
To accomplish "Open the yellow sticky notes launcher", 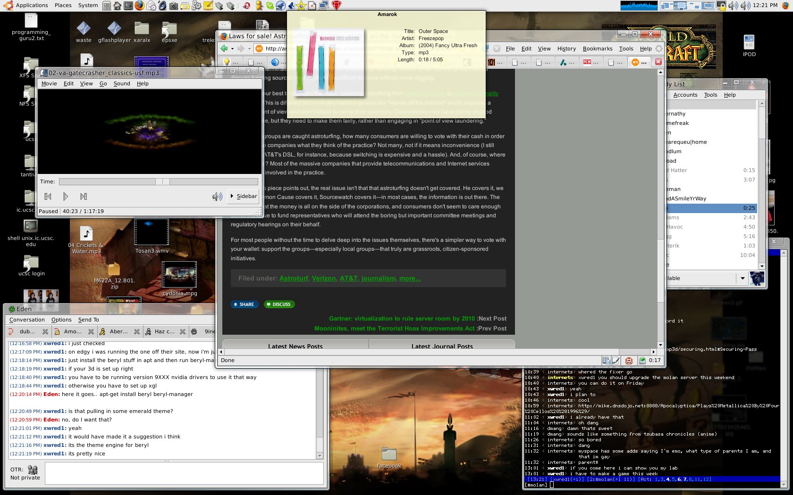I will point(208,6).
